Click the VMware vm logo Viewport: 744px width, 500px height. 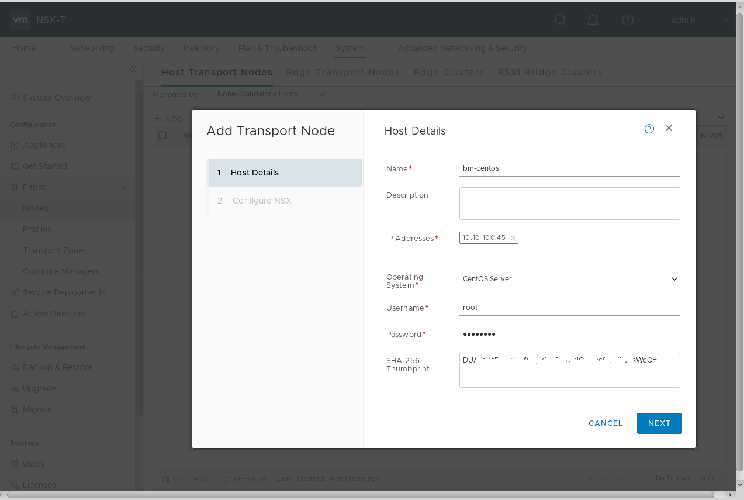click(20, 20)
